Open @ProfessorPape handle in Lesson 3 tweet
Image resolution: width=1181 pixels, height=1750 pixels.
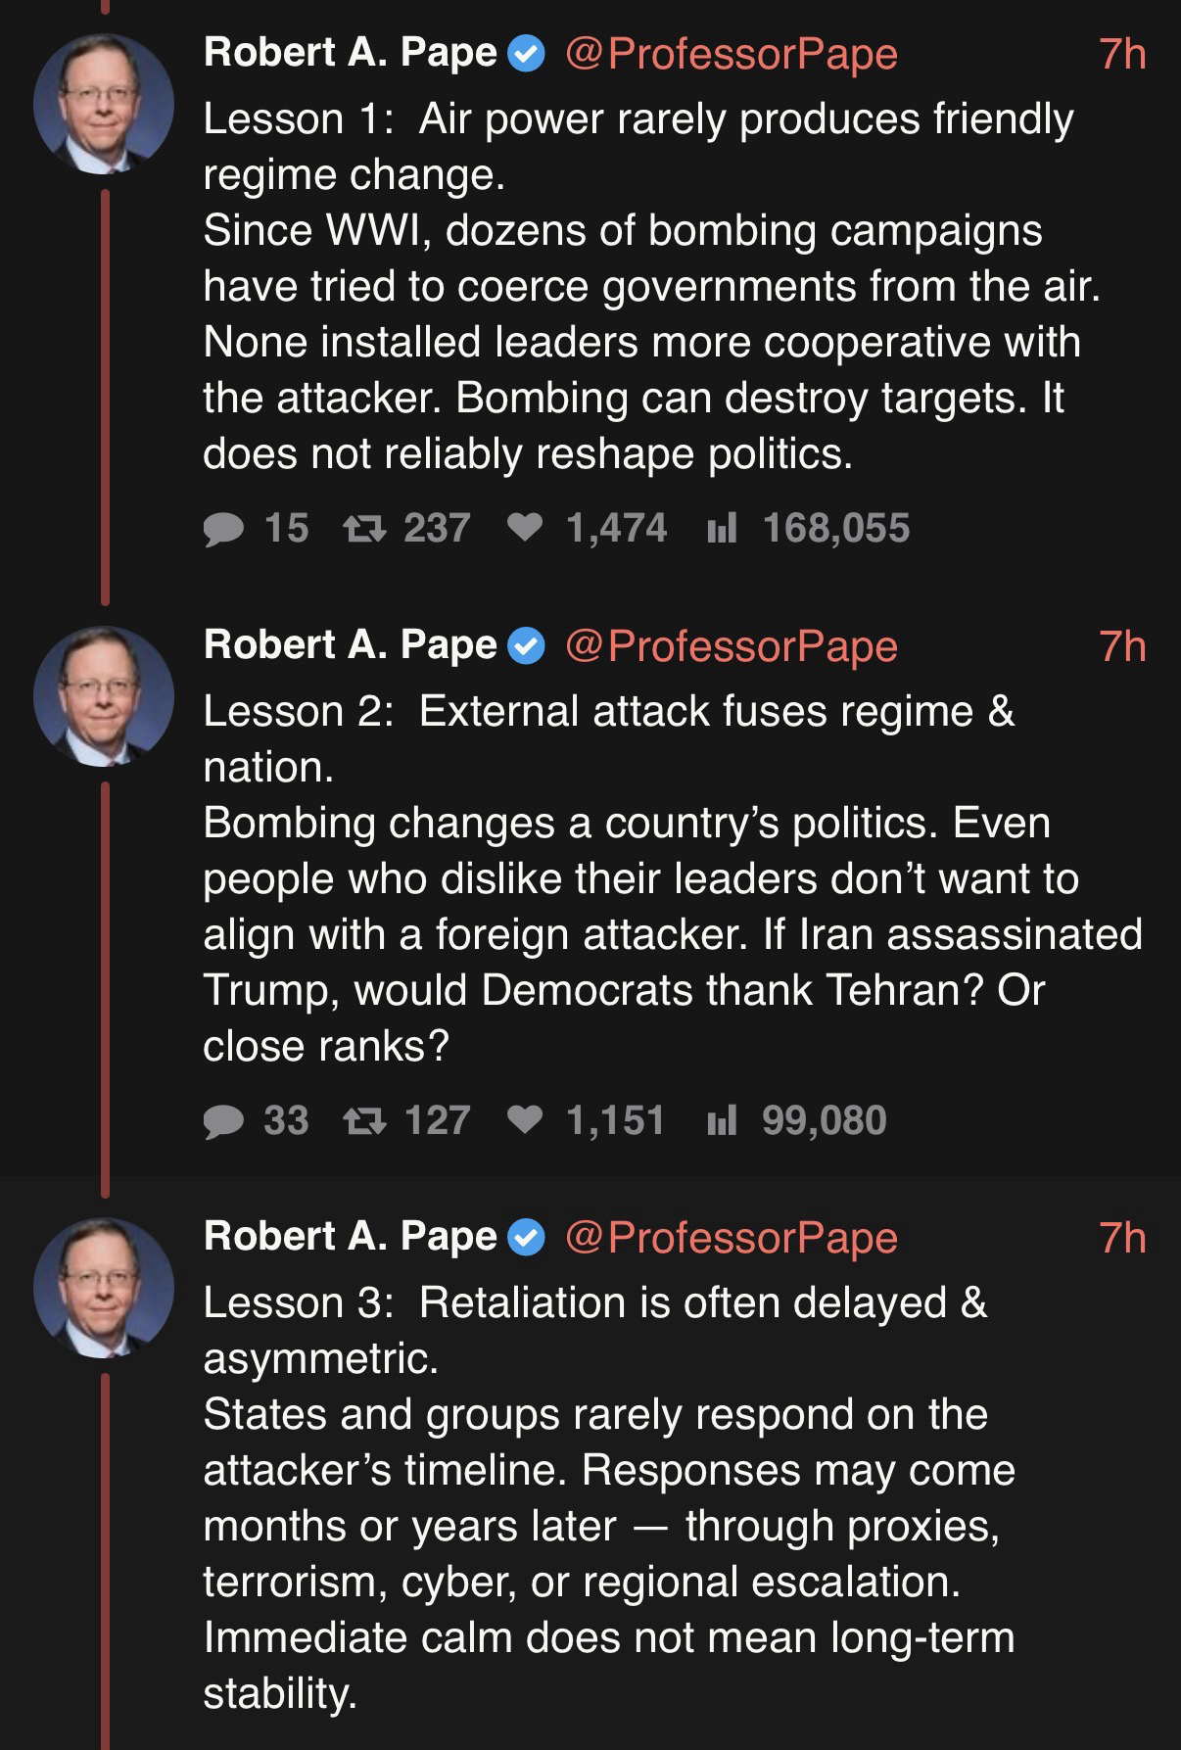[732, 1238]
